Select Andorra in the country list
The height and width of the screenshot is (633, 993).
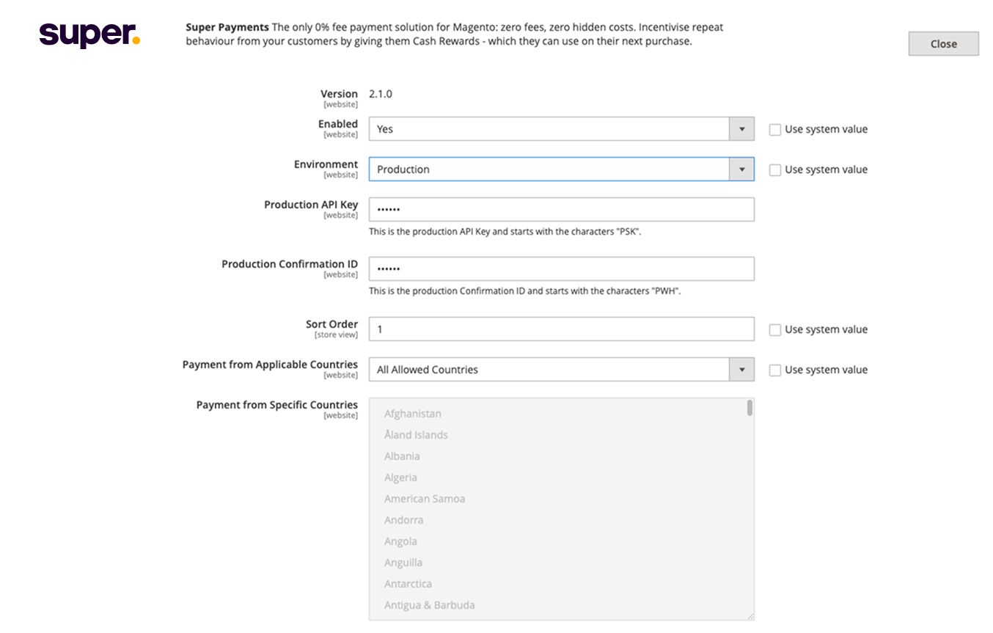pos(403,520)
